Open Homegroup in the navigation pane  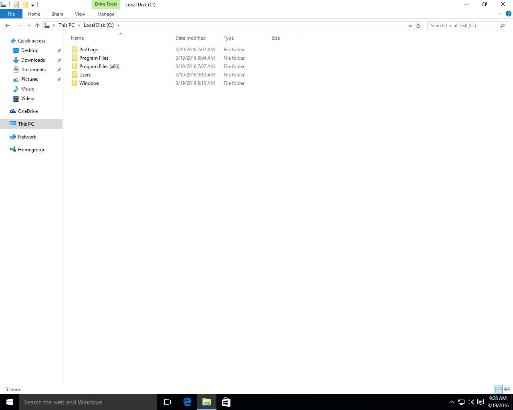click(x=31, y=150)
